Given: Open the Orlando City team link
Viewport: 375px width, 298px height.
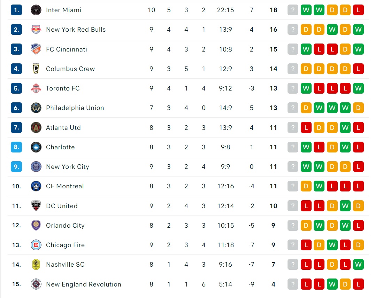Looking at the screenshot, I should click(x=65, y=226).
